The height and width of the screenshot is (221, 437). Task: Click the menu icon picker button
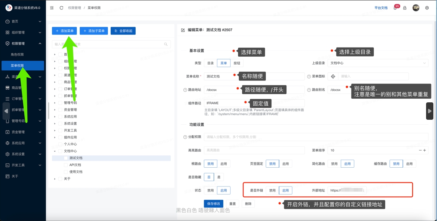click(x=333, y=76)
